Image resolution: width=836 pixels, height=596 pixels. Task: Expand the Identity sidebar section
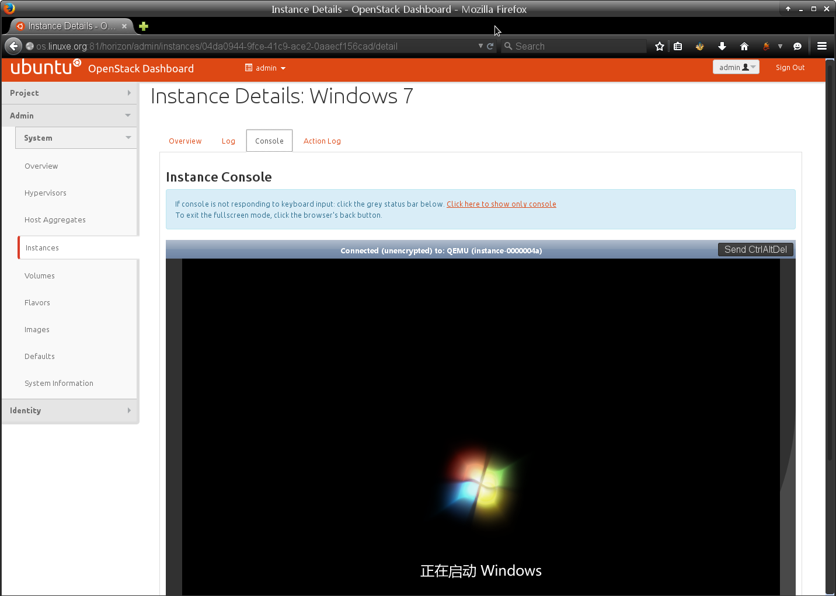(69, 410)
